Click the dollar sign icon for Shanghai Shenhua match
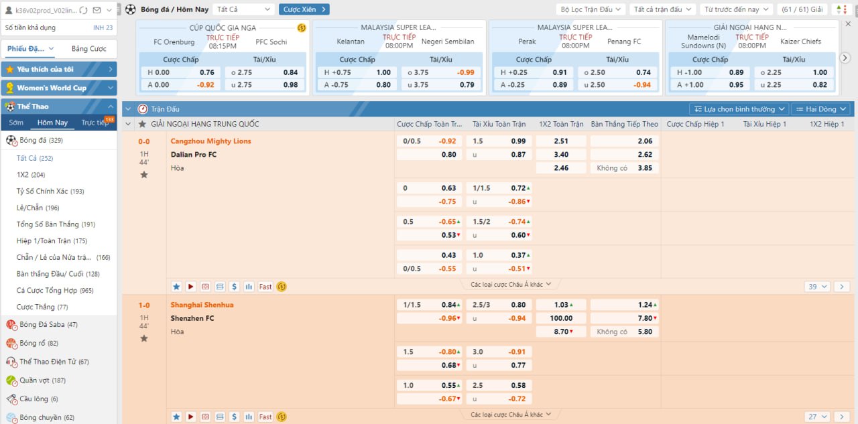858x424 pixels. point(234,417)
